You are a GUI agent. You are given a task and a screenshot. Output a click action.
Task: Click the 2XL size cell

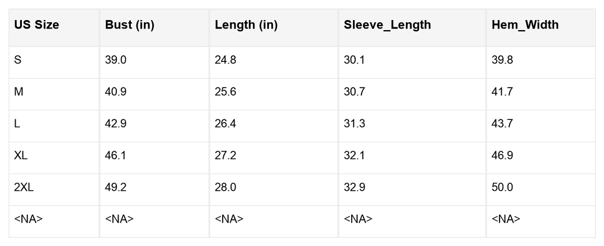24,187
